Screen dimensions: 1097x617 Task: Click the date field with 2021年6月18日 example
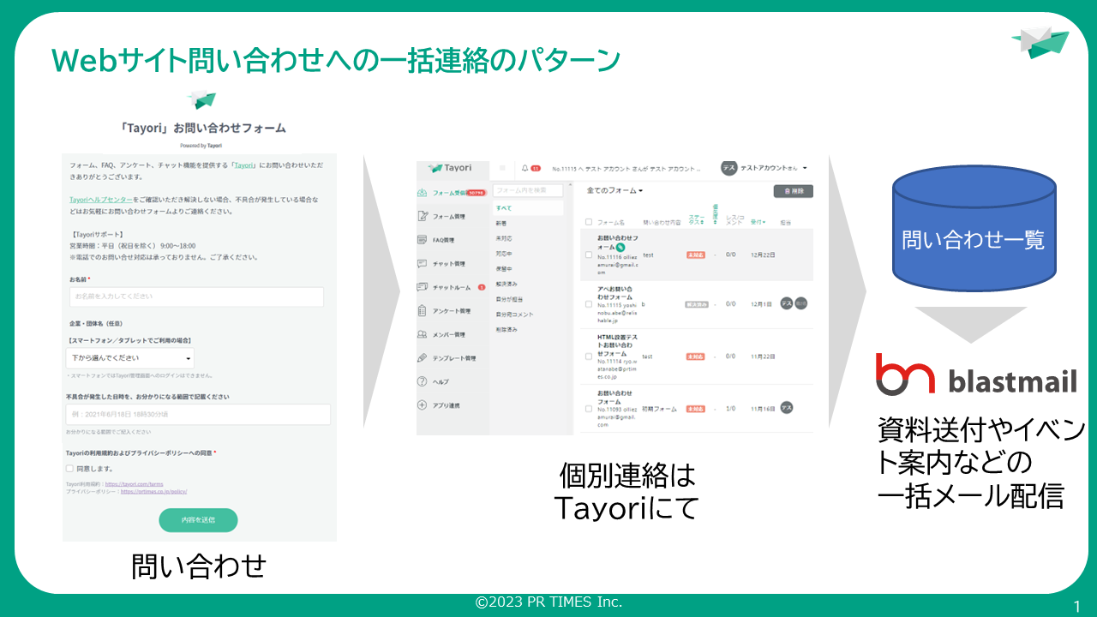[198, 415]
